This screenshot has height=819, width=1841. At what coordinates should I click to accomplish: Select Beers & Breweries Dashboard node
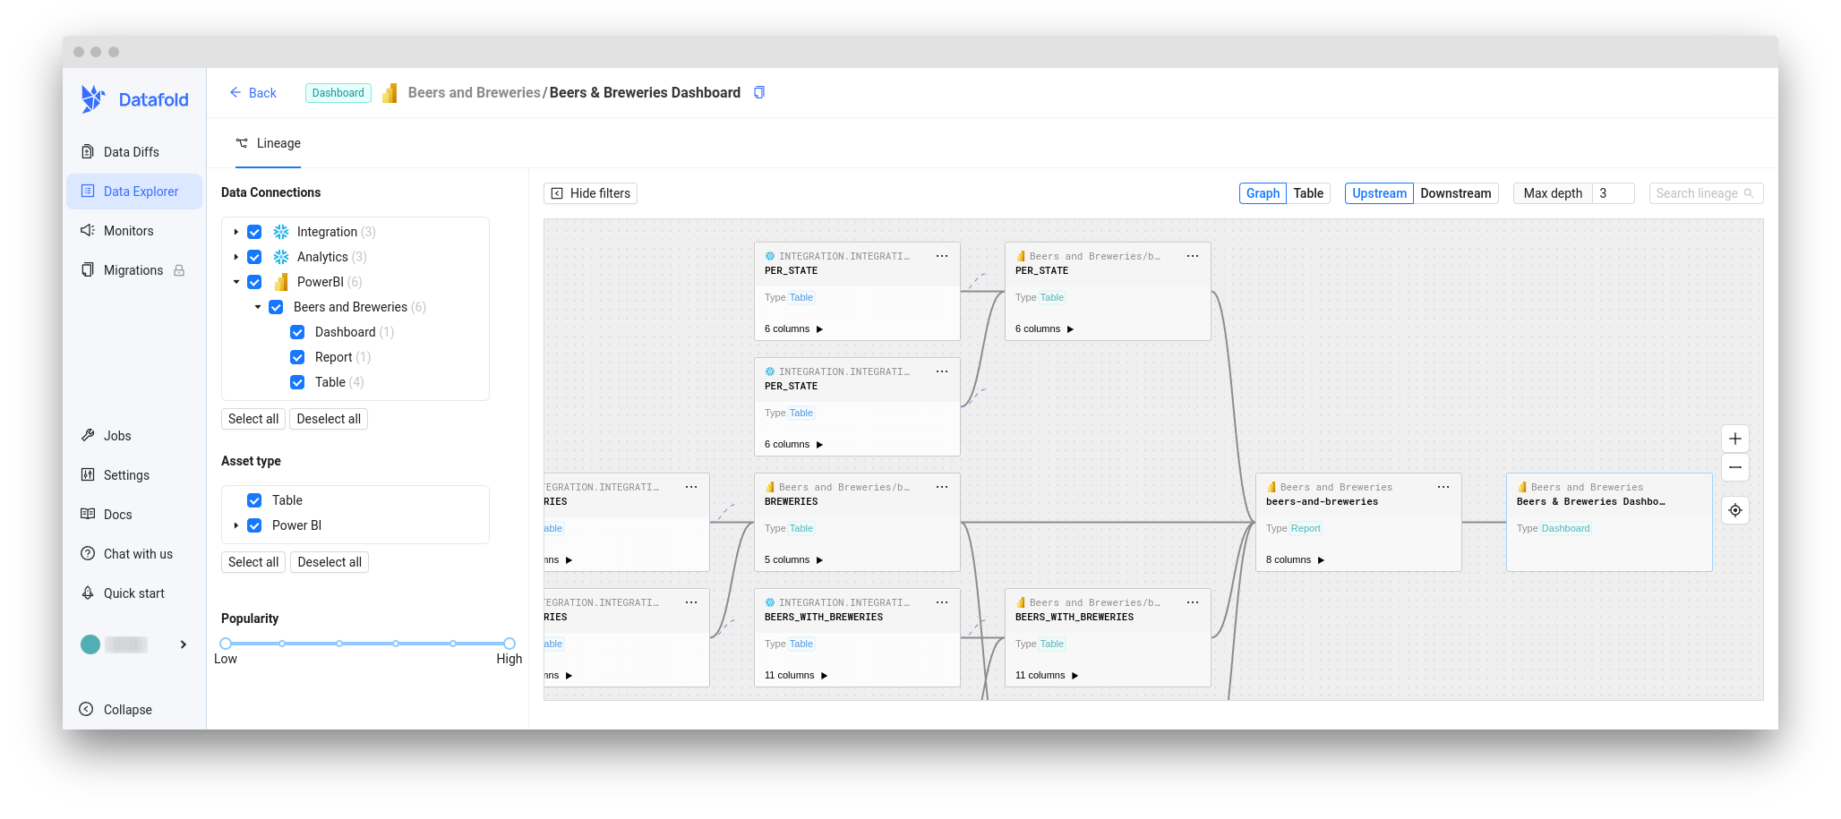click(1609, 523)
